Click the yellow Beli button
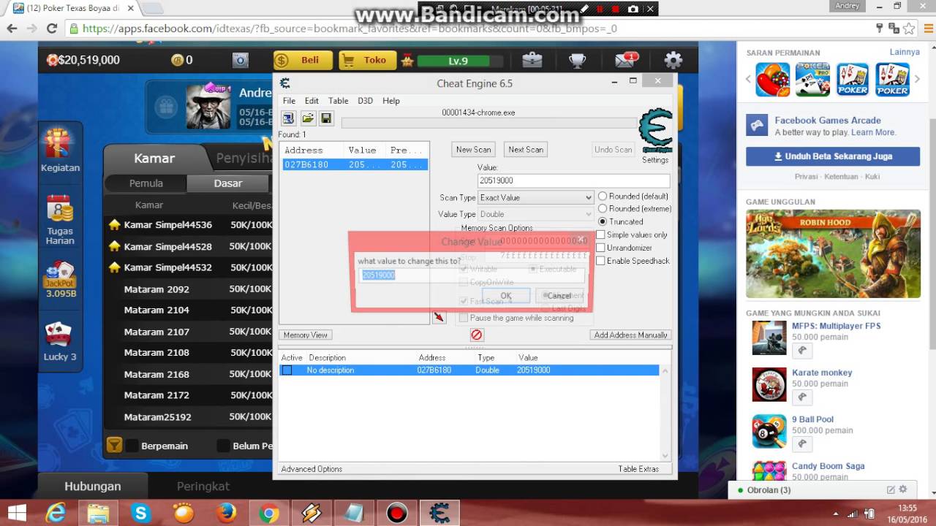The width and height of the screenshot is (936, 526). [303, 61]
